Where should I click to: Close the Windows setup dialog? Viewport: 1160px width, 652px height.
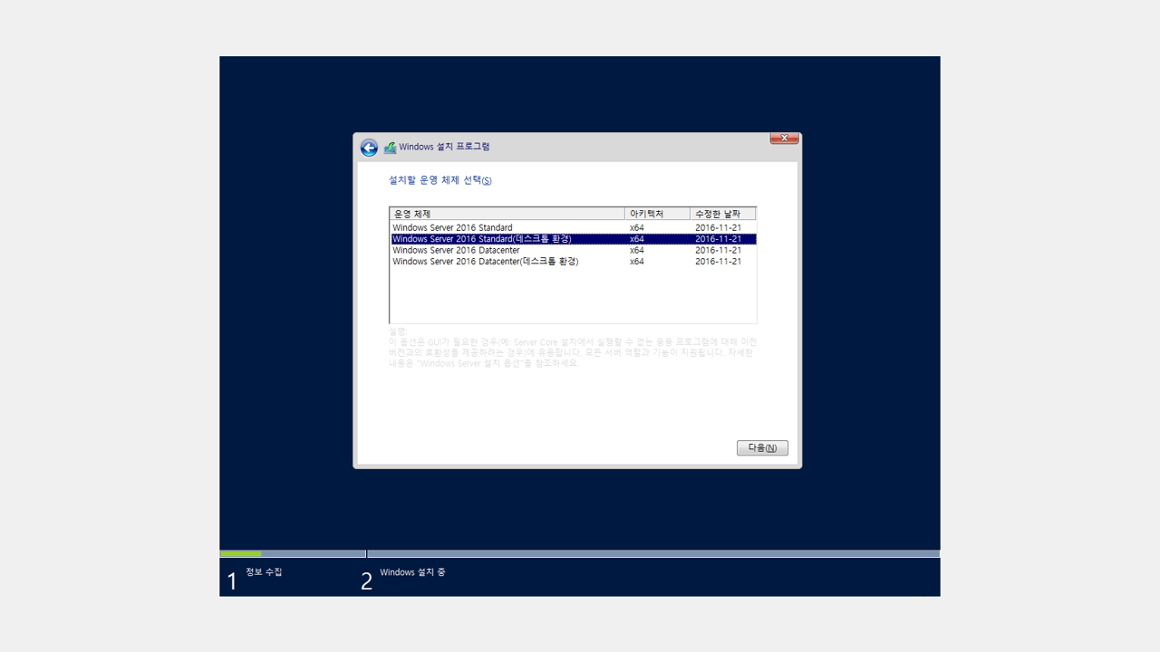pyautogui.click(x=784, y=138)
